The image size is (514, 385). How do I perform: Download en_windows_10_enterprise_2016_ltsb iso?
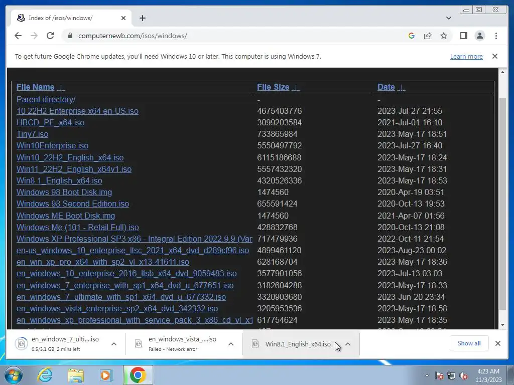[x=126, y=273]
